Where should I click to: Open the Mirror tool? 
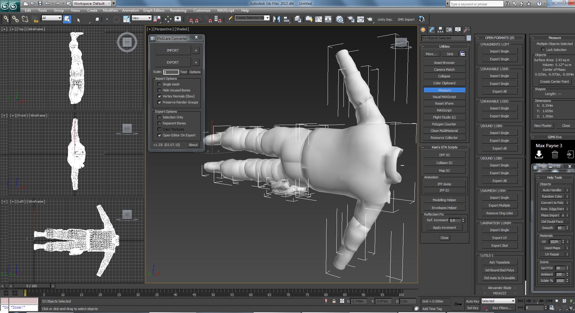tap(276, 19)
